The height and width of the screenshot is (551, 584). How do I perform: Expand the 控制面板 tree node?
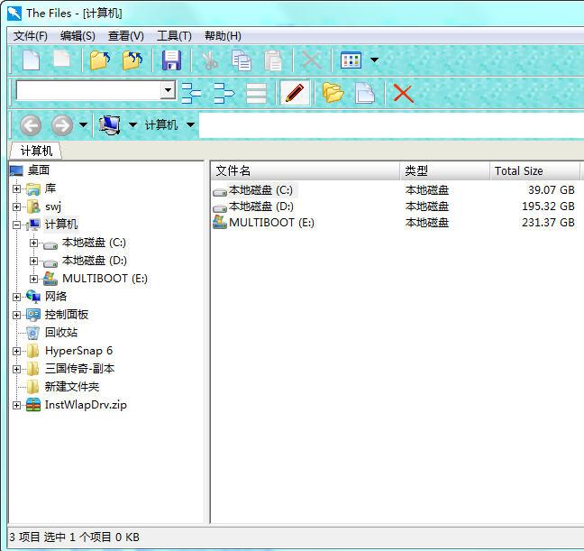click(x=16, y=315)
